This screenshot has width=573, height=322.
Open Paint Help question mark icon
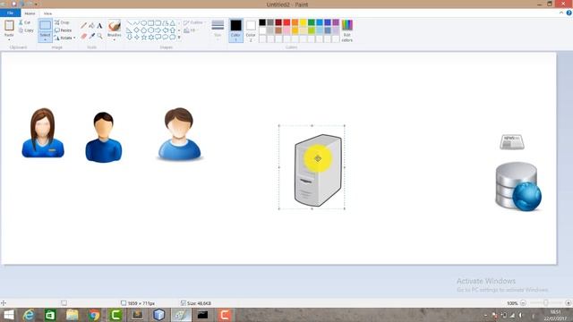point(569,13)
